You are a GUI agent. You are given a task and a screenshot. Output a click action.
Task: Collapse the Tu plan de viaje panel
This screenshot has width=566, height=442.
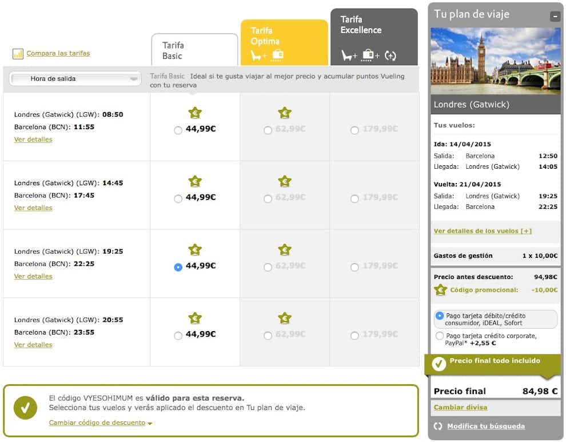(x=555, y=16)
